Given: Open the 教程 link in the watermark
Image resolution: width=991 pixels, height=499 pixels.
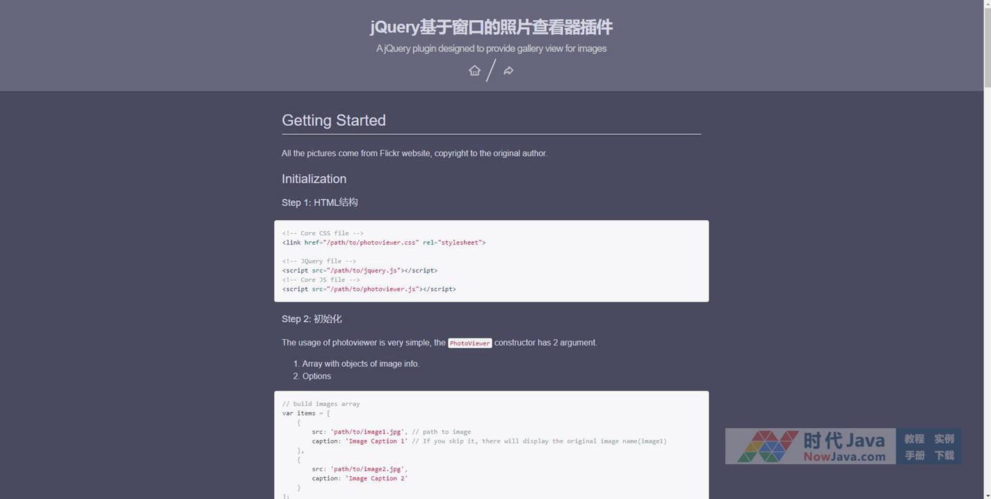Looking at the screenshot, I should [914, 439].
